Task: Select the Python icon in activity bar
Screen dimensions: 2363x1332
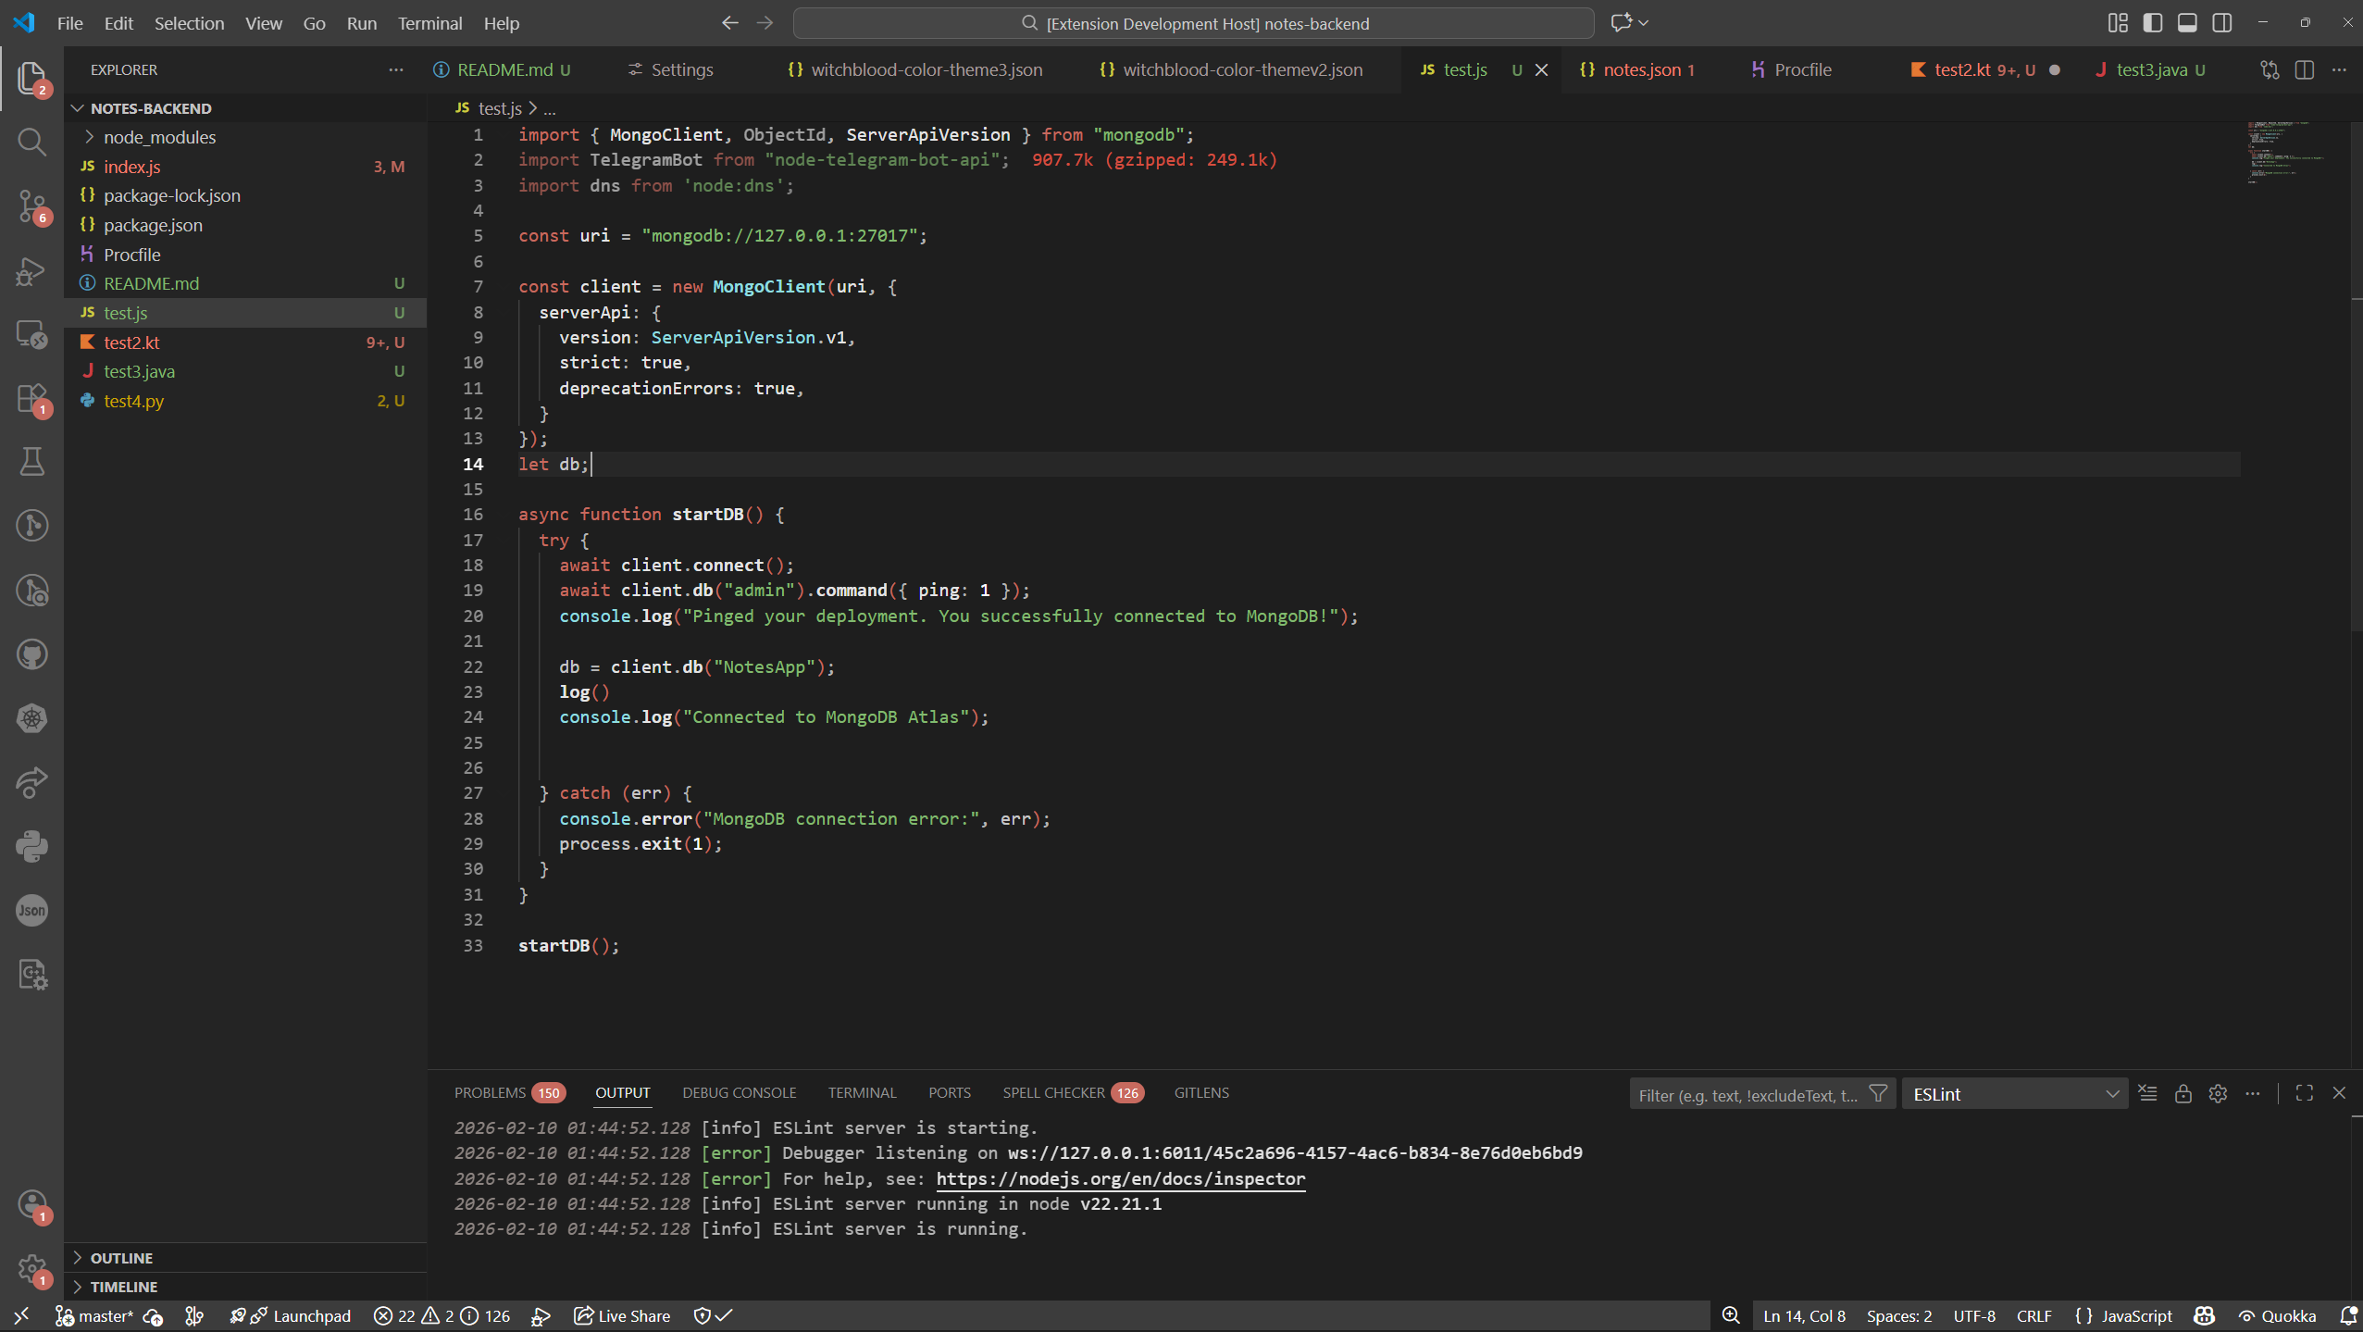Action: pyautogui.click(x=31, y=846)
